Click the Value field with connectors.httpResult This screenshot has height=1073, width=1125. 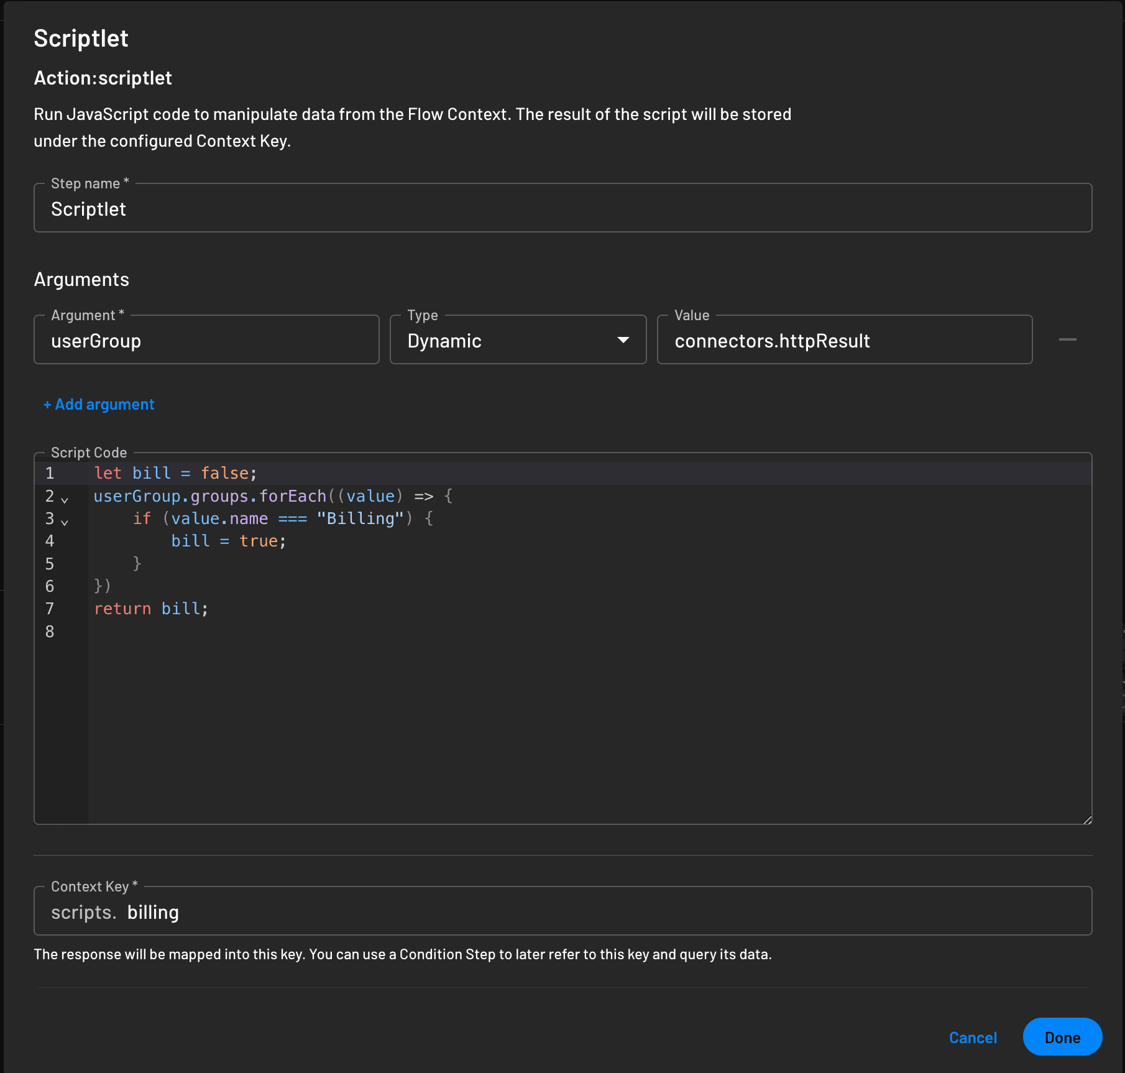844,341
